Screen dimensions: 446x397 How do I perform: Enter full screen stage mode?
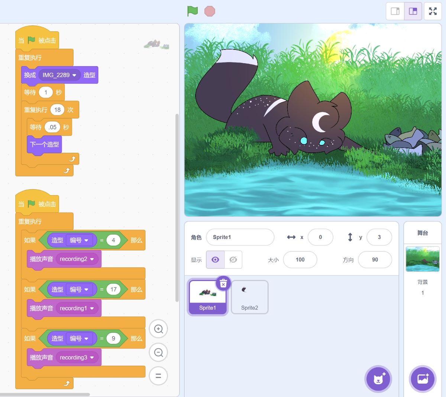pyautogui.click(x=433, y=11)
